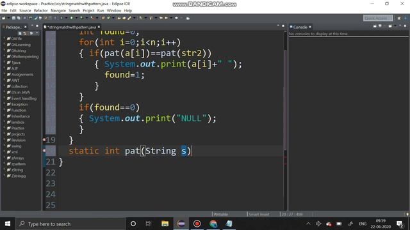410x230 pixels.
Task: Click Open Console icon in Console view
Action: coord(390,26)
